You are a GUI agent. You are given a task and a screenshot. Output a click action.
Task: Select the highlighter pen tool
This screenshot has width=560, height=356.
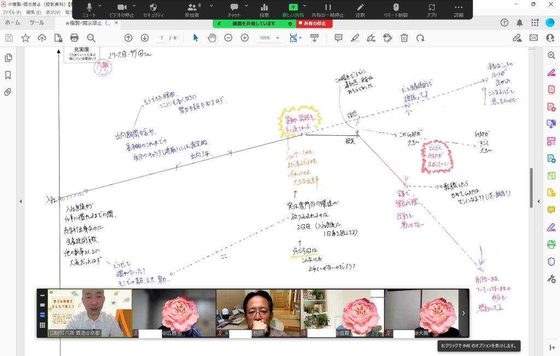[x=355, y=38]
